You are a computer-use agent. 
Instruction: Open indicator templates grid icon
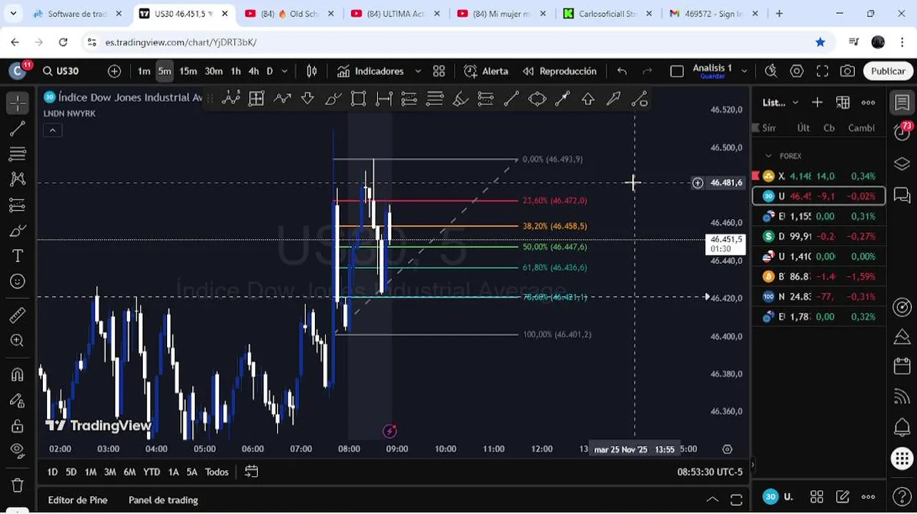pyautogui.click(x=439, y=71)
